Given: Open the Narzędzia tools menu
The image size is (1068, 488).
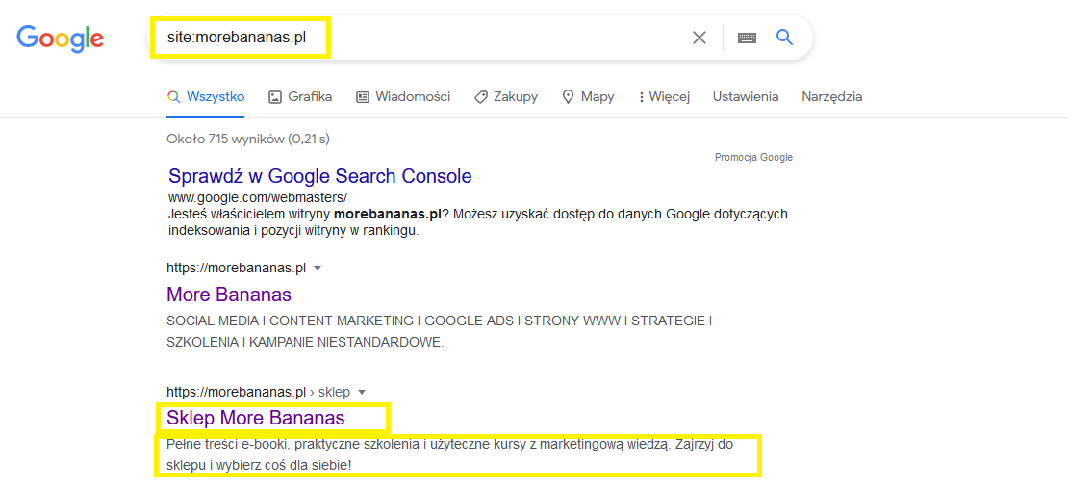Looking at the screenshot, I should (831, 97).
